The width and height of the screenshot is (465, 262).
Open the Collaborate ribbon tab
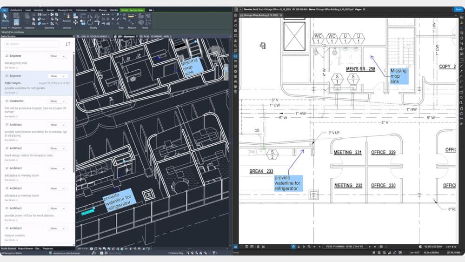(x=81, y=9)
